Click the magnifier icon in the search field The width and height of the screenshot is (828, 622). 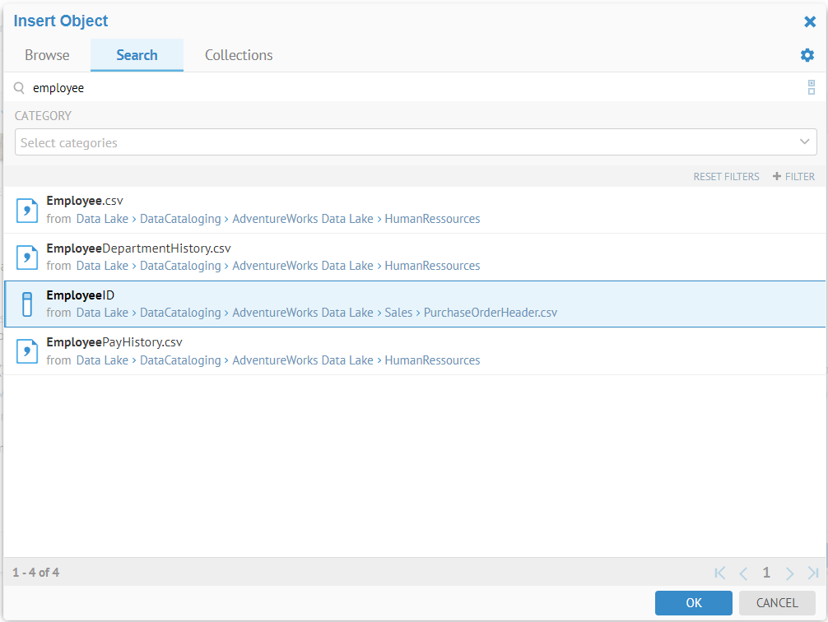click(x=18, y=87)
